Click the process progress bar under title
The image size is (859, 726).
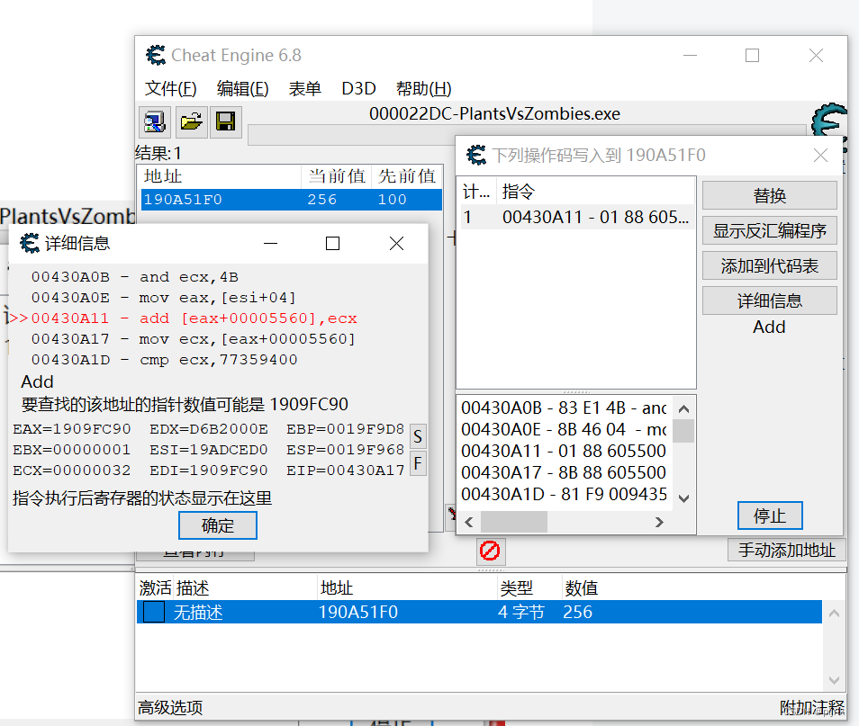coord(527,135)
